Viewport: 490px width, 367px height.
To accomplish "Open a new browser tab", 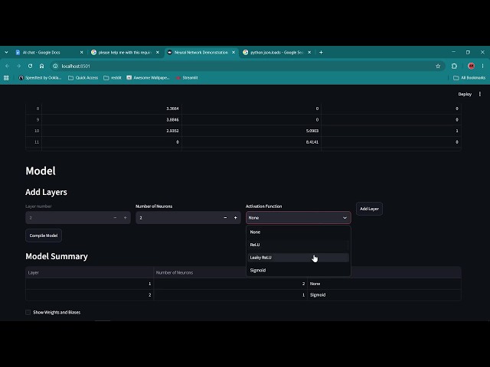I will [x=321, y=53].
